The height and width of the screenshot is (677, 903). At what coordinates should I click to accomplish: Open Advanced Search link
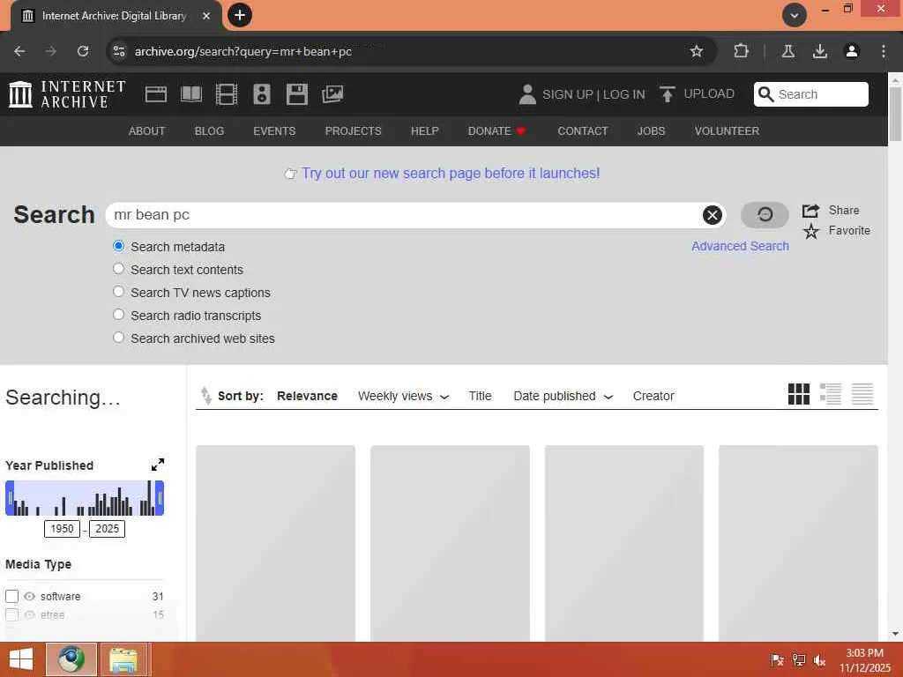740,246
